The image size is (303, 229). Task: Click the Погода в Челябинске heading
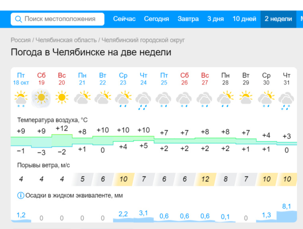tap(91, 52)
